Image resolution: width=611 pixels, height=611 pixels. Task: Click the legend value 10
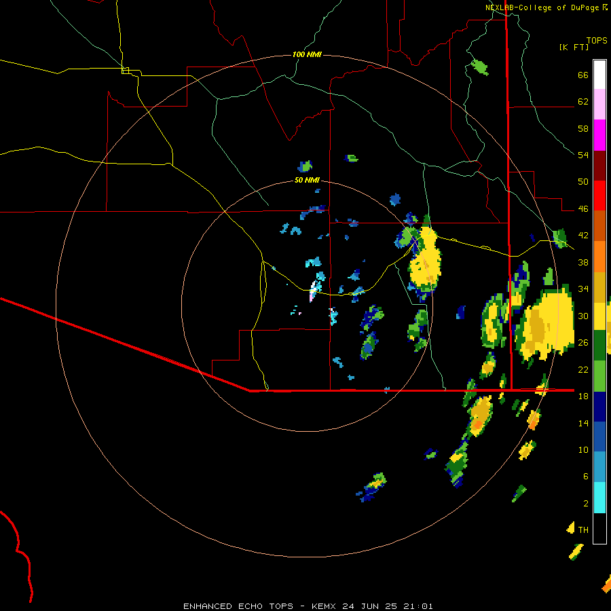[x=583, y=449]
